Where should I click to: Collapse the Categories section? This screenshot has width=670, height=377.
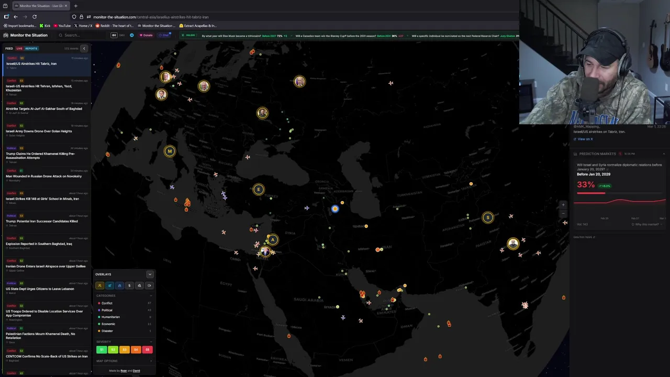[x=151, y=296]
